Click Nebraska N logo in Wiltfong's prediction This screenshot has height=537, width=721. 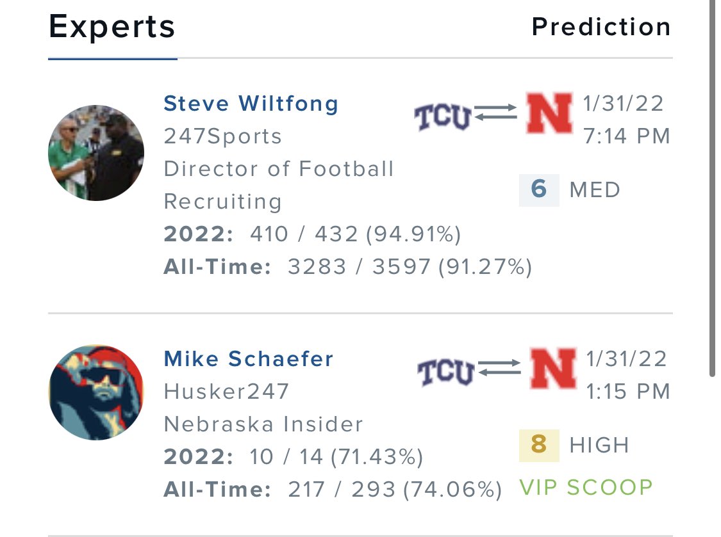click(549, 113)
